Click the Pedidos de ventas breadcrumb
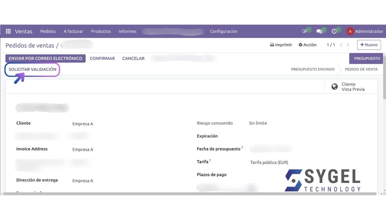The height and width of the screenshot is (217, 386). [x=30, y=46]
